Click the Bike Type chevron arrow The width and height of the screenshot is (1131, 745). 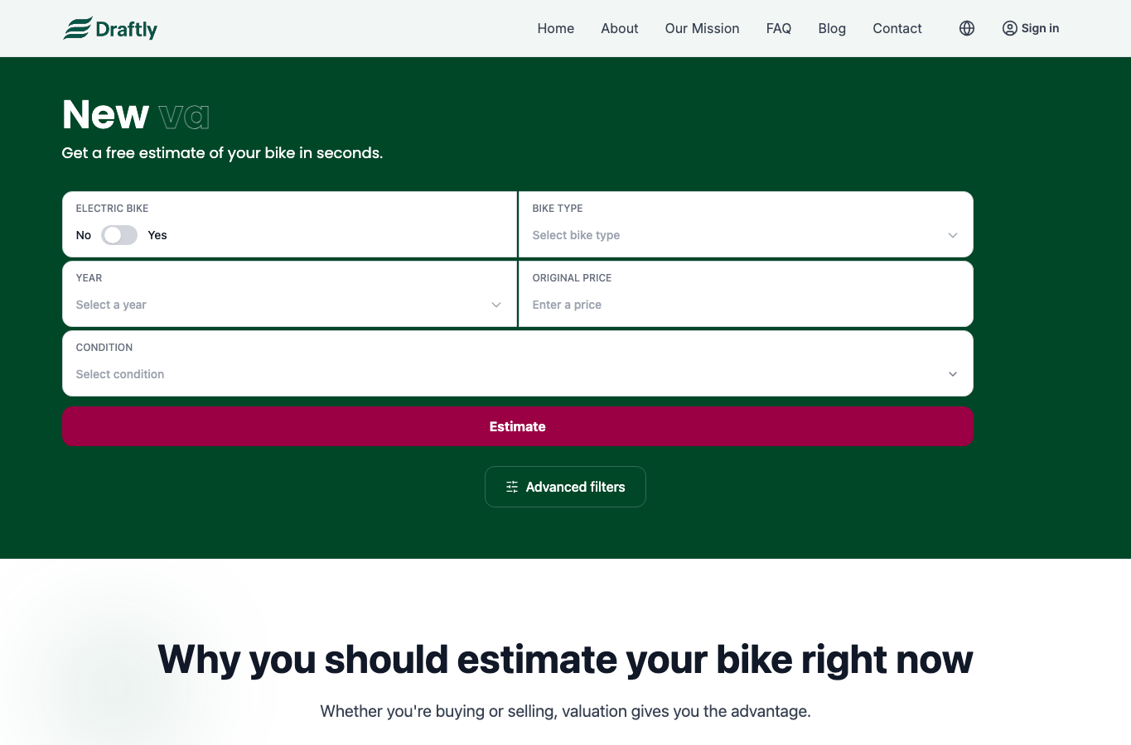pos(953,235)
